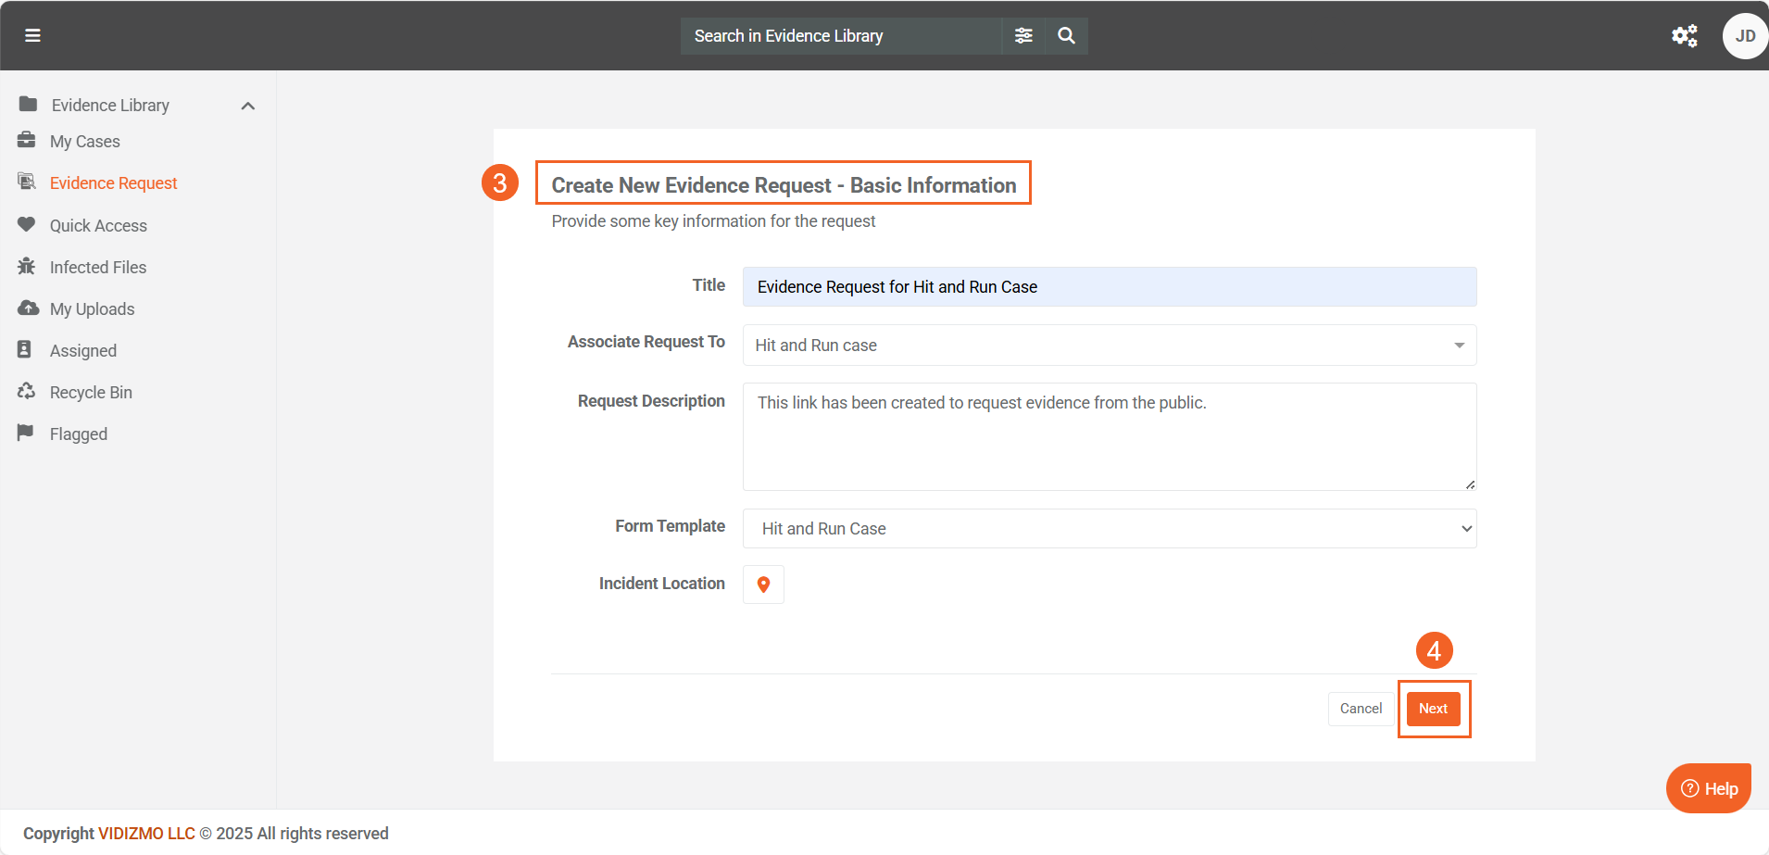Click into the Title text field
Screen dimensions: 1769x855
point(1109,287)
